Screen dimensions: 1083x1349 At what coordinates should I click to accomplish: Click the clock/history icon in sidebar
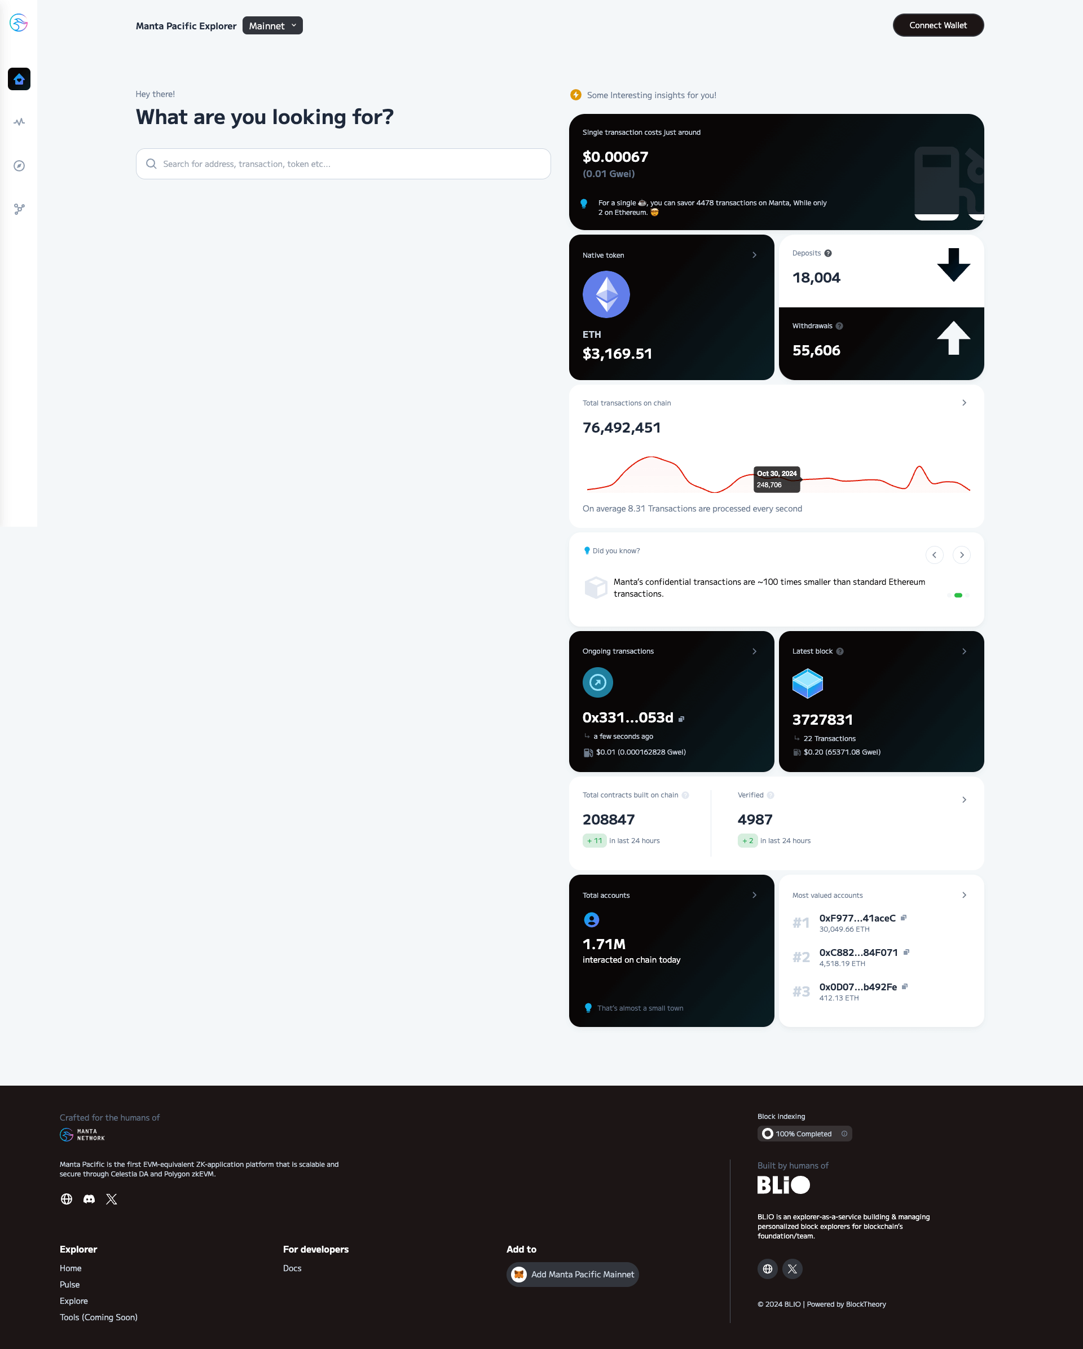pyautogui.click(x=19, y=166)
